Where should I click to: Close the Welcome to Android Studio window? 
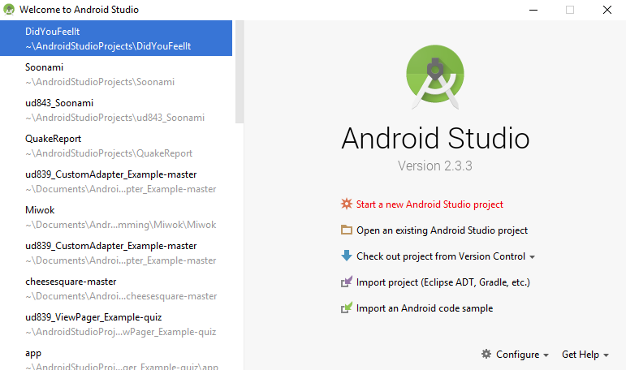pos(607,10)
